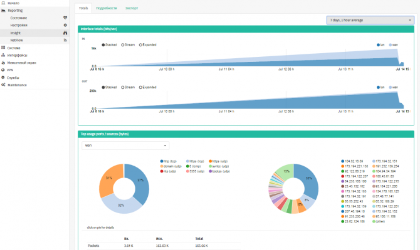This screenshot has width=420, height=250.
Task: Select Expanded mode for the IN chart
Action: click(x=147, y=45)
